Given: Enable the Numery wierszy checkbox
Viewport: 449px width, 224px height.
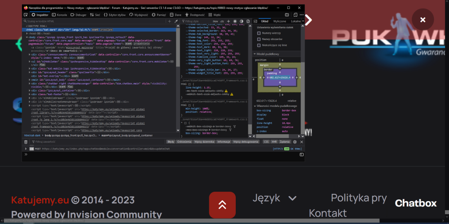Looking at the screenshot, I should (259, 33).
